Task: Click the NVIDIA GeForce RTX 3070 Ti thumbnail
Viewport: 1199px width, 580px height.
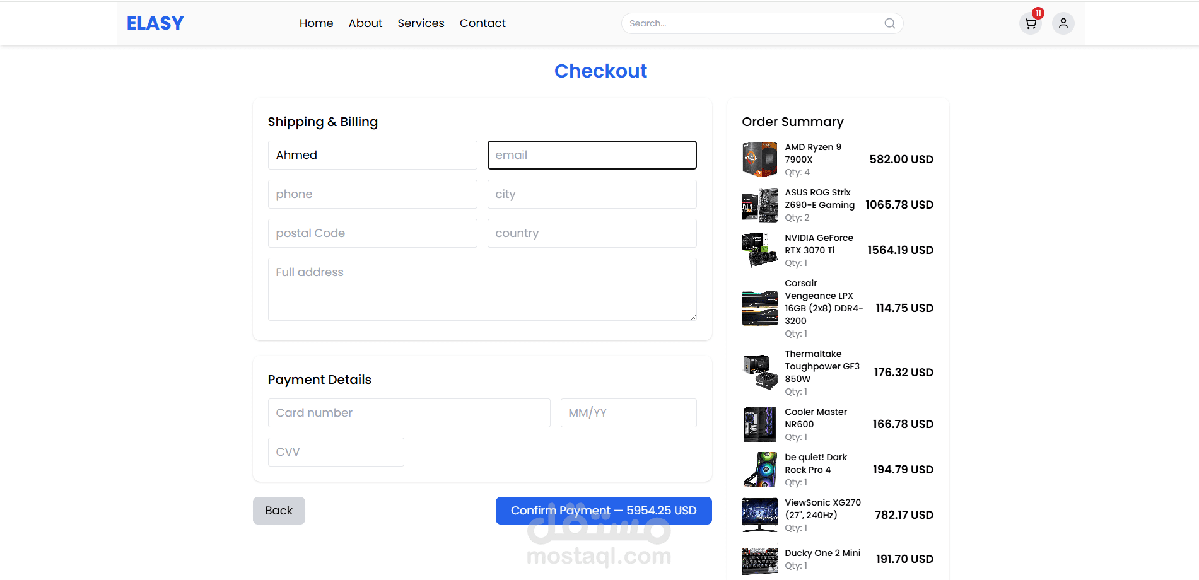Action: point(760,250)
